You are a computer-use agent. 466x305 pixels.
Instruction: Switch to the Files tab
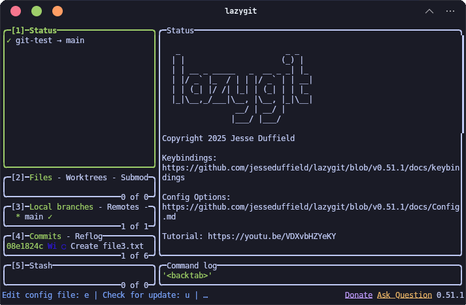point(41,177)
